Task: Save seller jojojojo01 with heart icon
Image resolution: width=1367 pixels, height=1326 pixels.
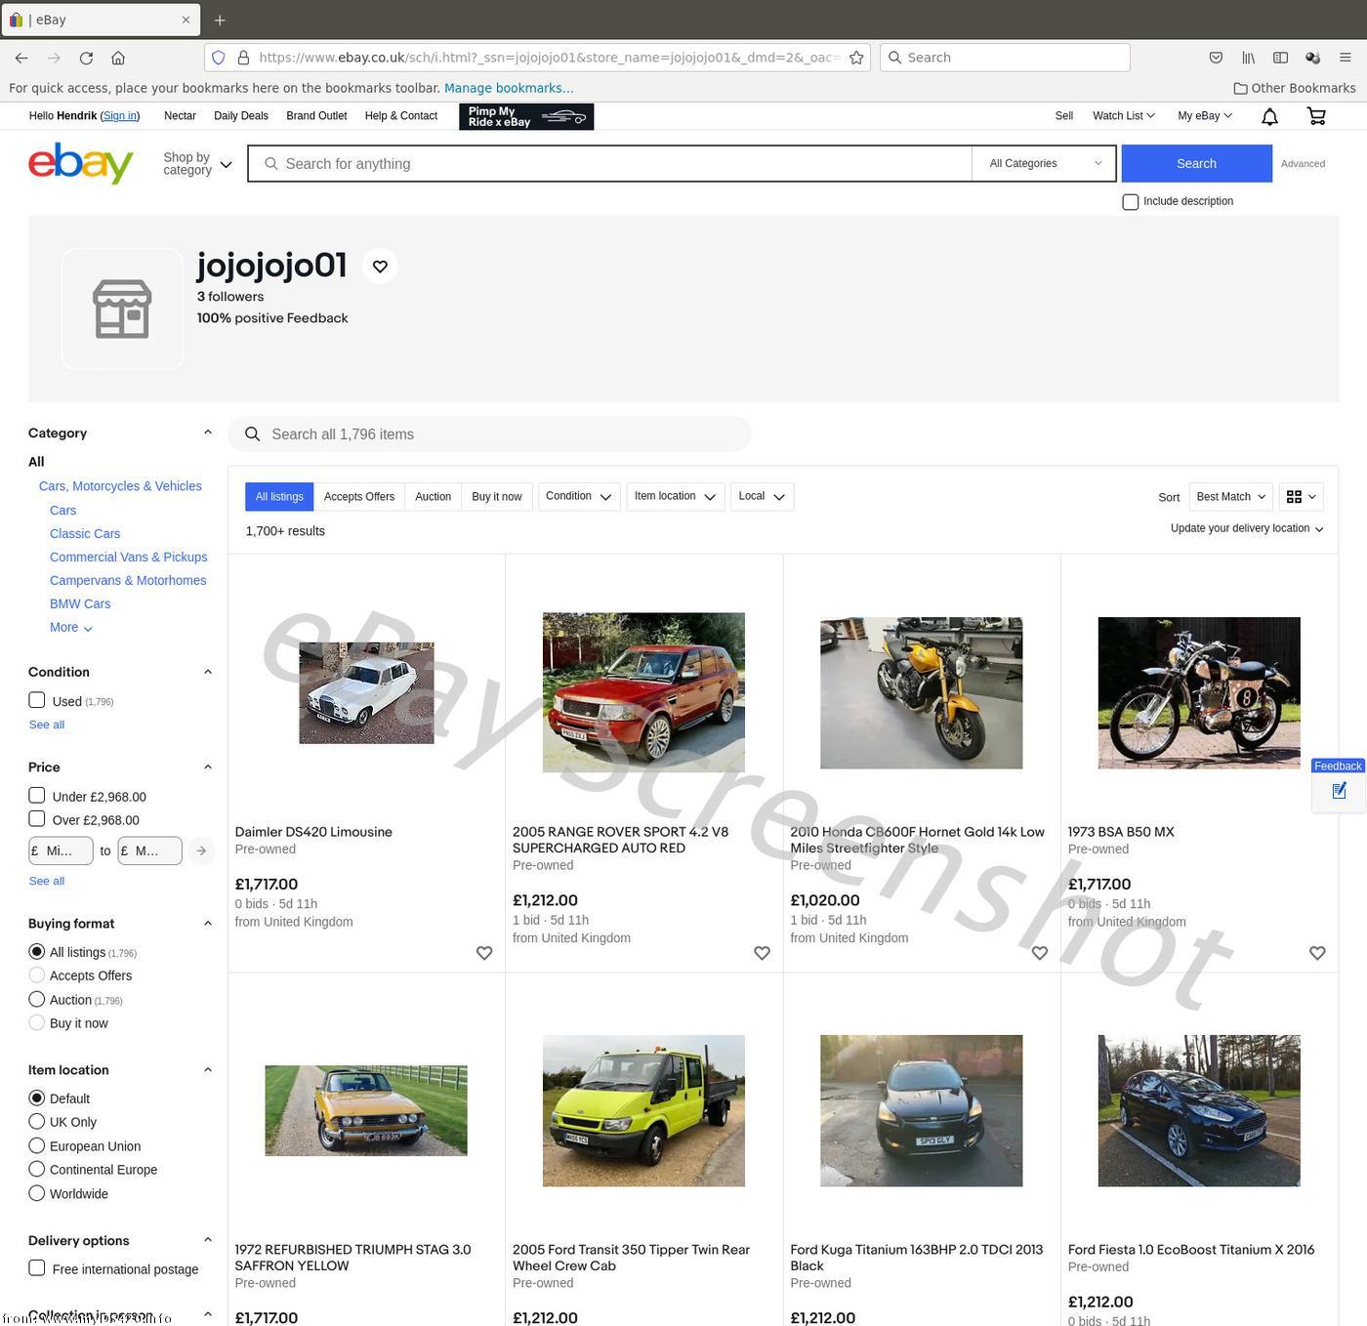Action: pos(380,267)
